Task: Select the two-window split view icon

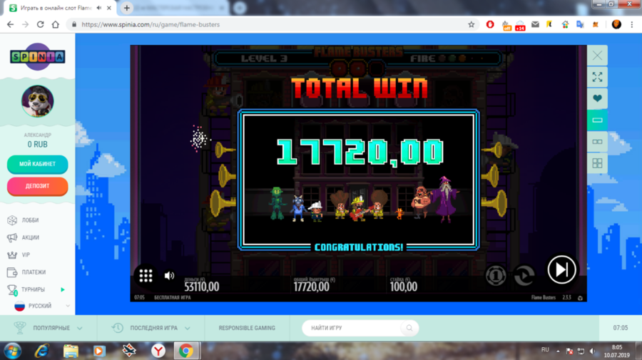Action: pos(597,142)
